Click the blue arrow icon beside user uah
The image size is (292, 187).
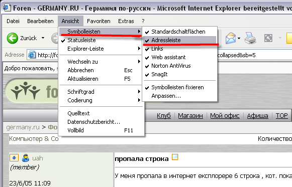(14, 158)
